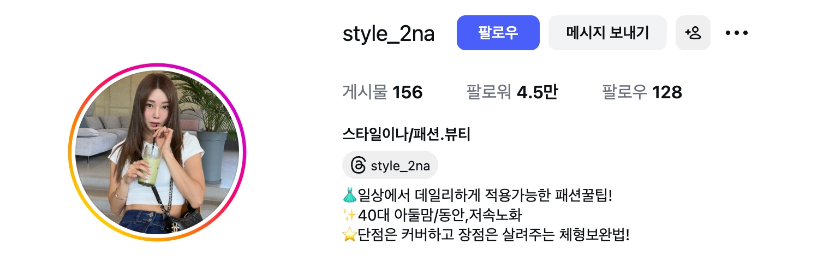Open the style_2na Threads profile badge

[x=390, y=165]
